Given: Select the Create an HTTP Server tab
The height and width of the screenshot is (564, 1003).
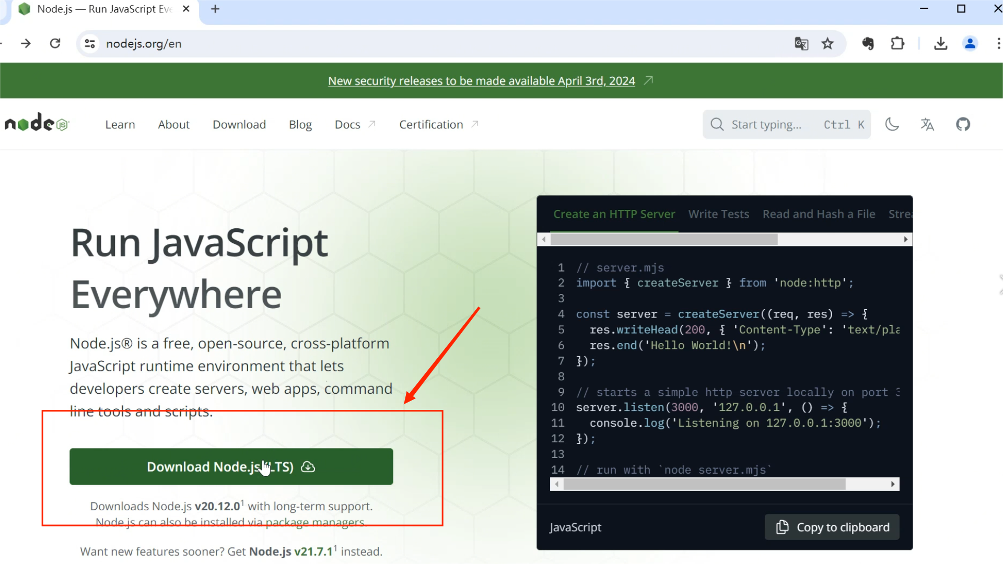Looking at the screenshot, I should coord(614,214).
